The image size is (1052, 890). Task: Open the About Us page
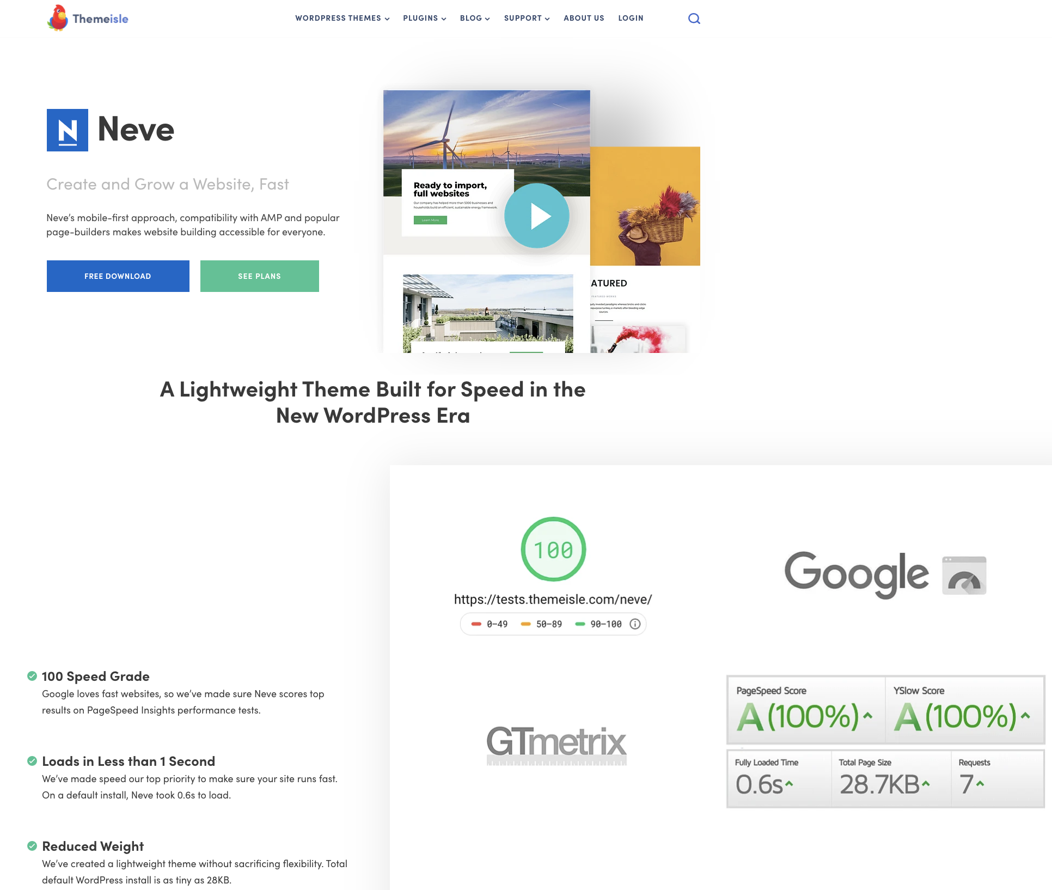[584, 18]
